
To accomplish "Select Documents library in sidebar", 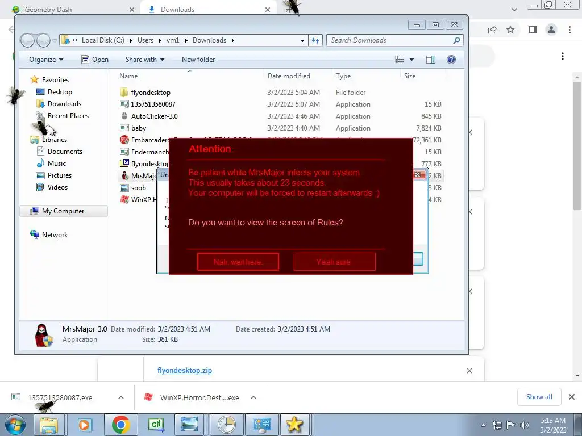I will pyautogui.click(x=65, y=151).
